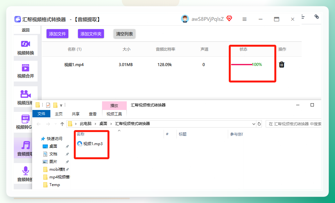Open the hamburger menu in title bar
This screenshot has height=203, width=335.
(245, 19)
